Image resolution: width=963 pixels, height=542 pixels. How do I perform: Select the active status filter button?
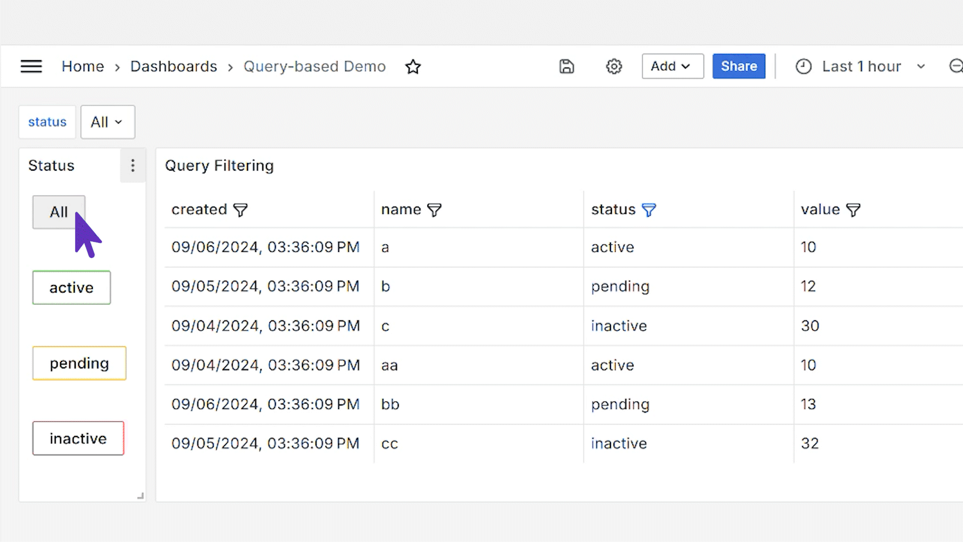click(71, 287)
